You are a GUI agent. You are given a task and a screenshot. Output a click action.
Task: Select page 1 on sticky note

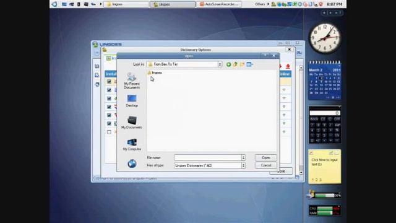pos(312,180)
